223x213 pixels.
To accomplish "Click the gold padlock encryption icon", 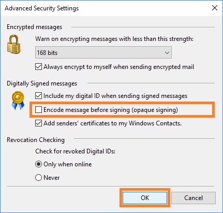I will 13,44.
